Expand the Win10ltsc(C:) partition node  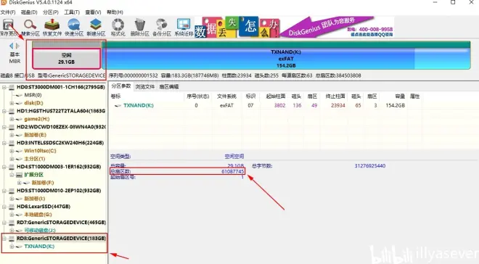point(12,151)
